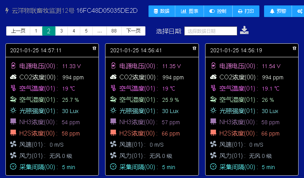Go to the 下一页 next page
This screenshot has height=178, width=304.
coord(133,31)
